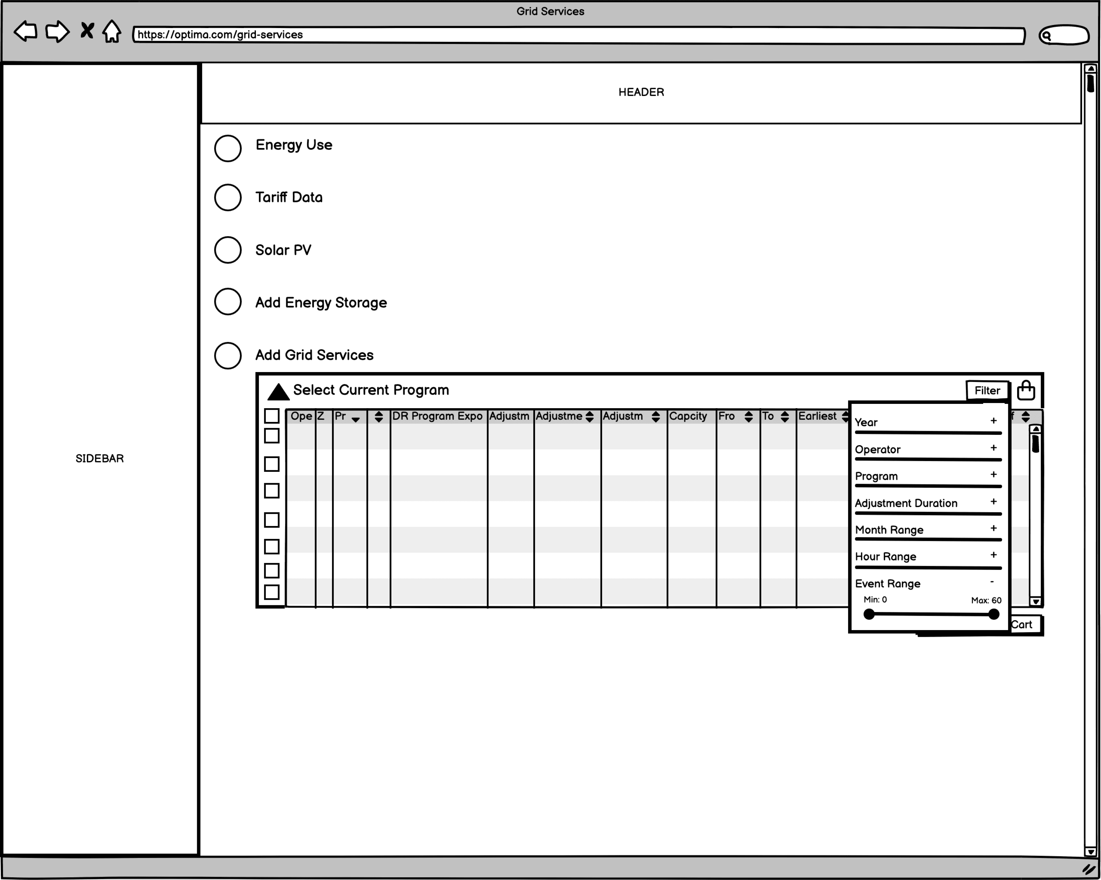1101x880 pixels.
Task: Expand the Operator filter with plus
Action: (x=993, y=448)
